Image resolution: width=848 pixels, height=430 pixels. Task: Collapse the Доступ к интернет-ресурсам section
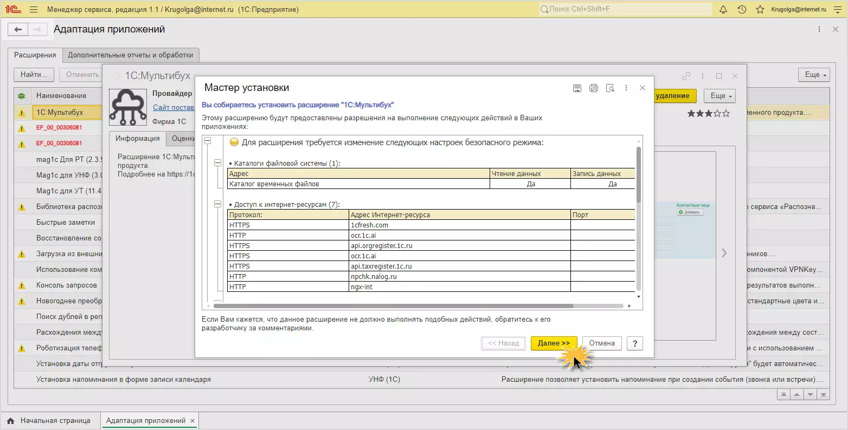217,204
